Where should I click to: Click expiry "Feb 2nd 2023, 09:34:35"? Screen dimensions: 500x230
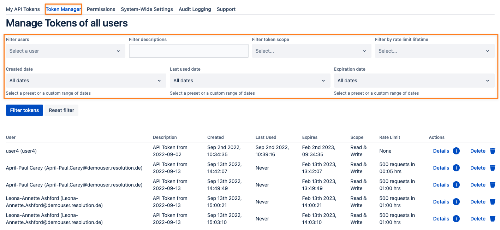coord(319,151)
